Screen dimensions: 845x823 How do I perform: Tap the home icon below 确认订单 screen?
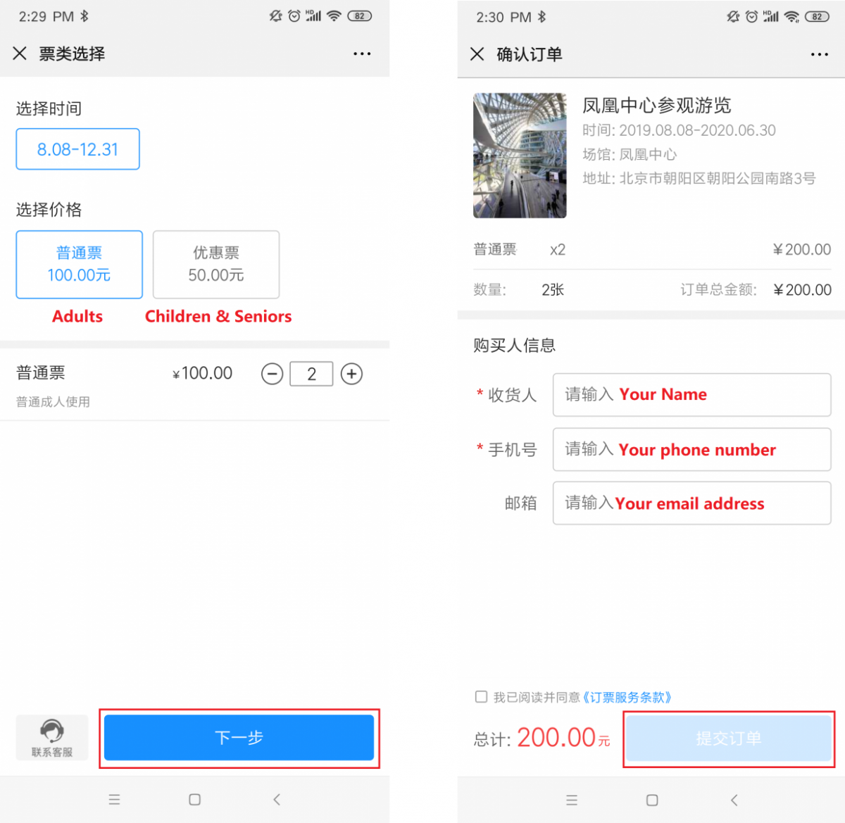click(652, 800)
